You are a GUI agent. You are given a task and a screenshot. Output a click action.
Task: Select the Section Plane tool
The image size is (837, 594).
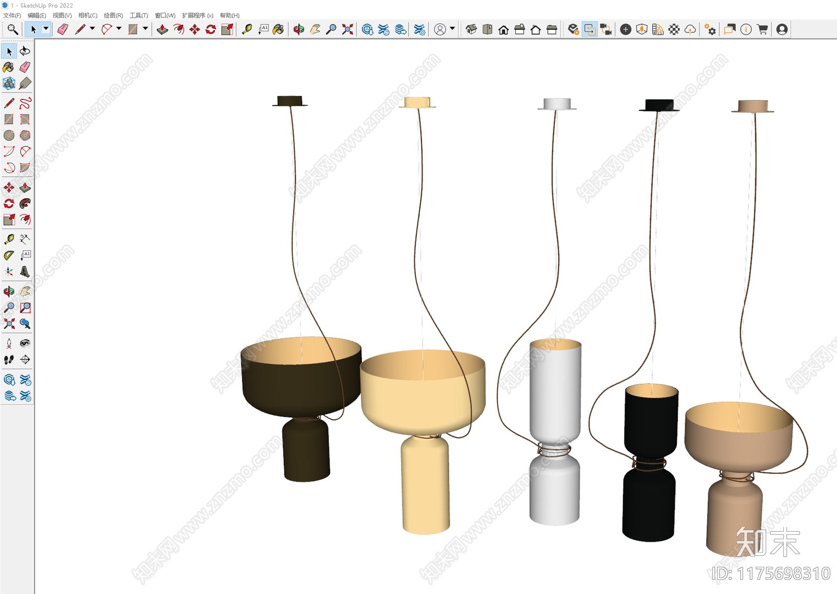tap(25, 360)
